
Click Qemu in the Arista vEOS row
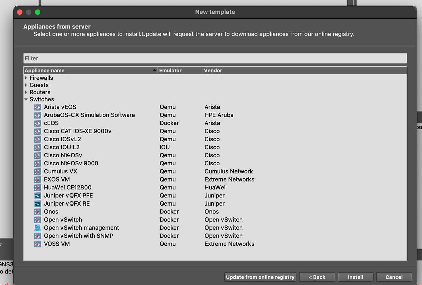pos(168,107)
